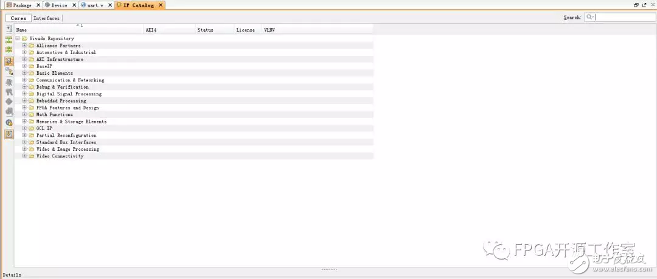
Task: Click hierarchy view icon below the grouping toggle
Action: (9, 71)
